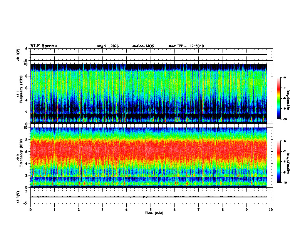Screen dimensions: 305x235
Task: Select the date label Aug. 2, 2026
Action: click(107, 46)
